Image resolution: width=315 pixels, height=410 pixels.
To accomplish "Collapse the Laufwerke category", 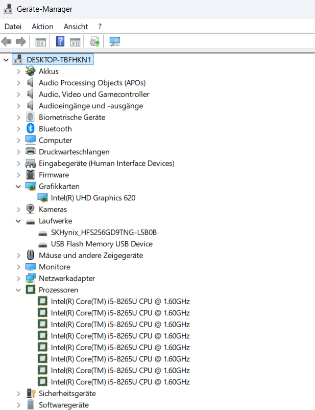I will (x=18, y=221).
